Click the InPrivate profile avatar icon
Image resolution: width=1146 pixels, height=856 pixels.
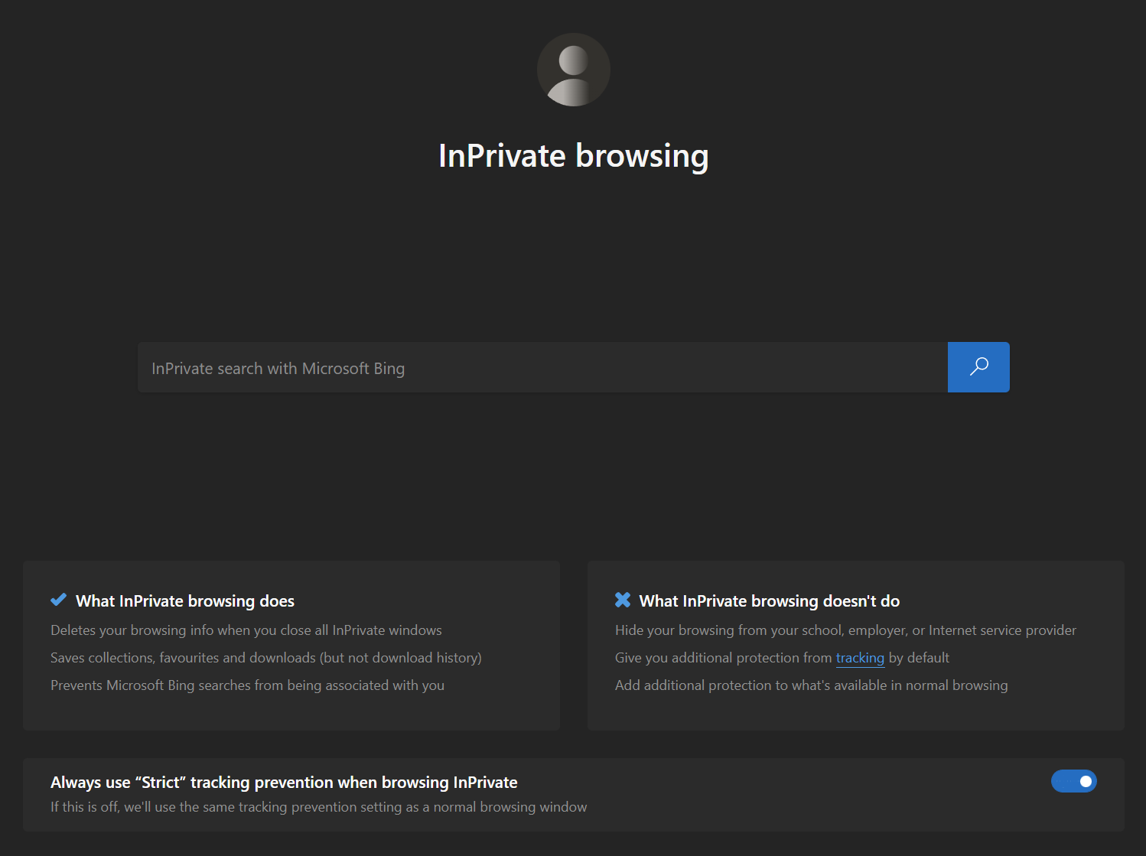[x=573, y=70]
